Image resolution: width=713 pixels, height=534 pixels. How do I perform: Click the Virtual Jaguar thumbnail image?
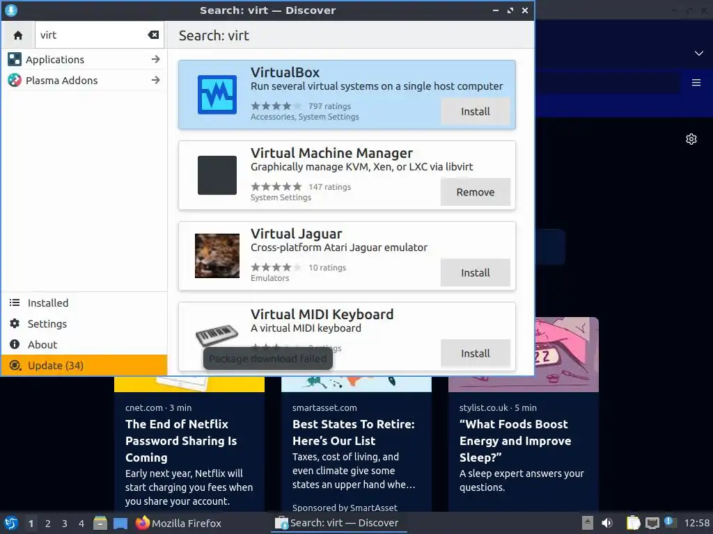[x=217, y=256]
